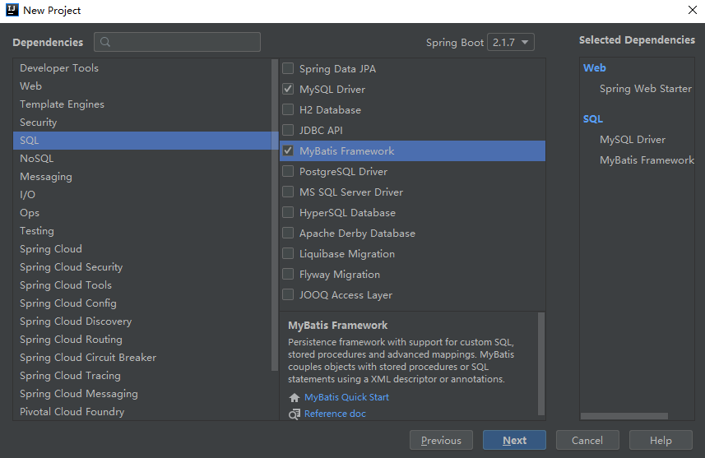Viewport: 705px width, 458px height.
Task: Click the Selected Dependencies horizontal scrollbar
Action: pyautogui.click(x=624, y=416)
